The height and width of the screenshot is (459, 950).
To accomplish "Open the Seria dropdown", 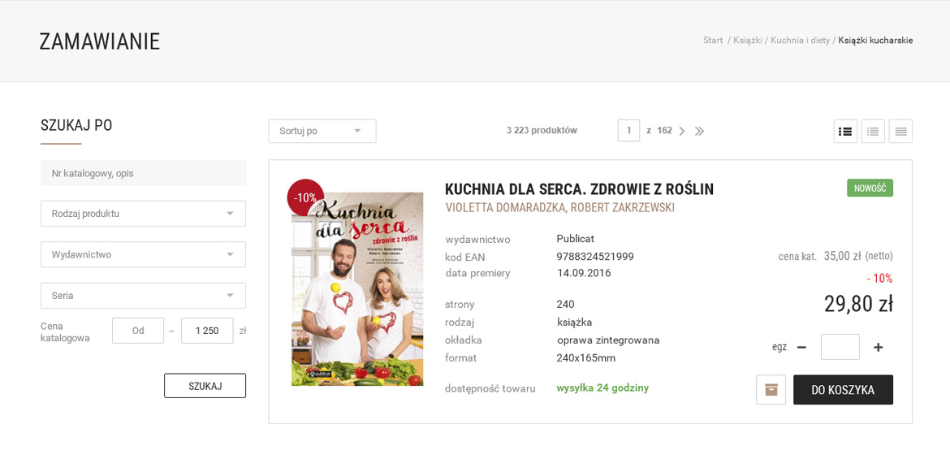I will (x=143, y=295).
